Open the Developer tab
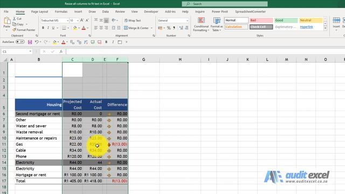This screenshot has width=345, height=194. coord(151,12)
